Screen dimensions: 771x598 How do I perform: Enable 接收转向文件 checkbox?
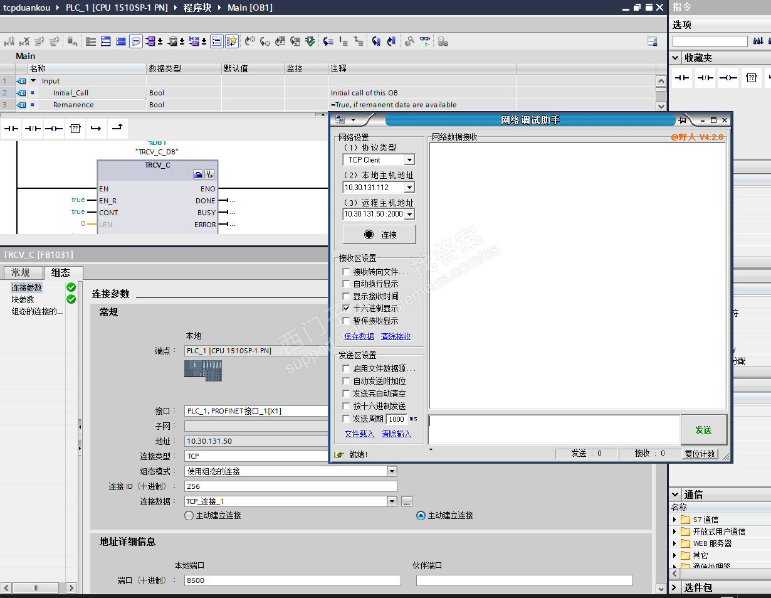pos(346,272)
